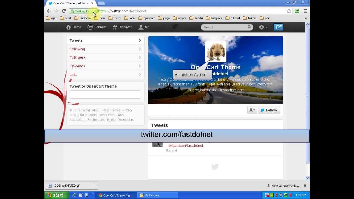The image size is (354, 199).
Task: Select the Followers sidebar item
Action: pyautogui.click(x=105, y=57)
